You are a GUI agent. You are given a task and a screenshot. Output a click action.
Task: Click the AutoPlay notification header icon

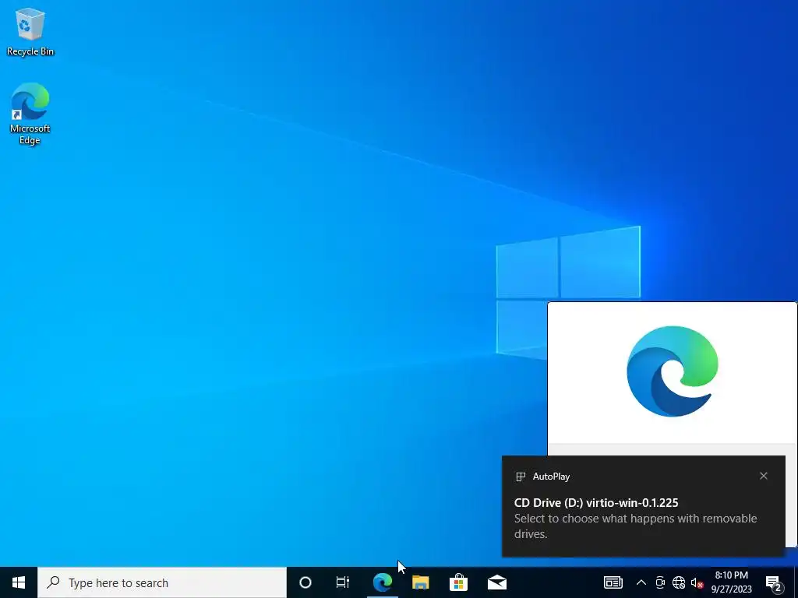pyautogui.click(x=520, y=477)
